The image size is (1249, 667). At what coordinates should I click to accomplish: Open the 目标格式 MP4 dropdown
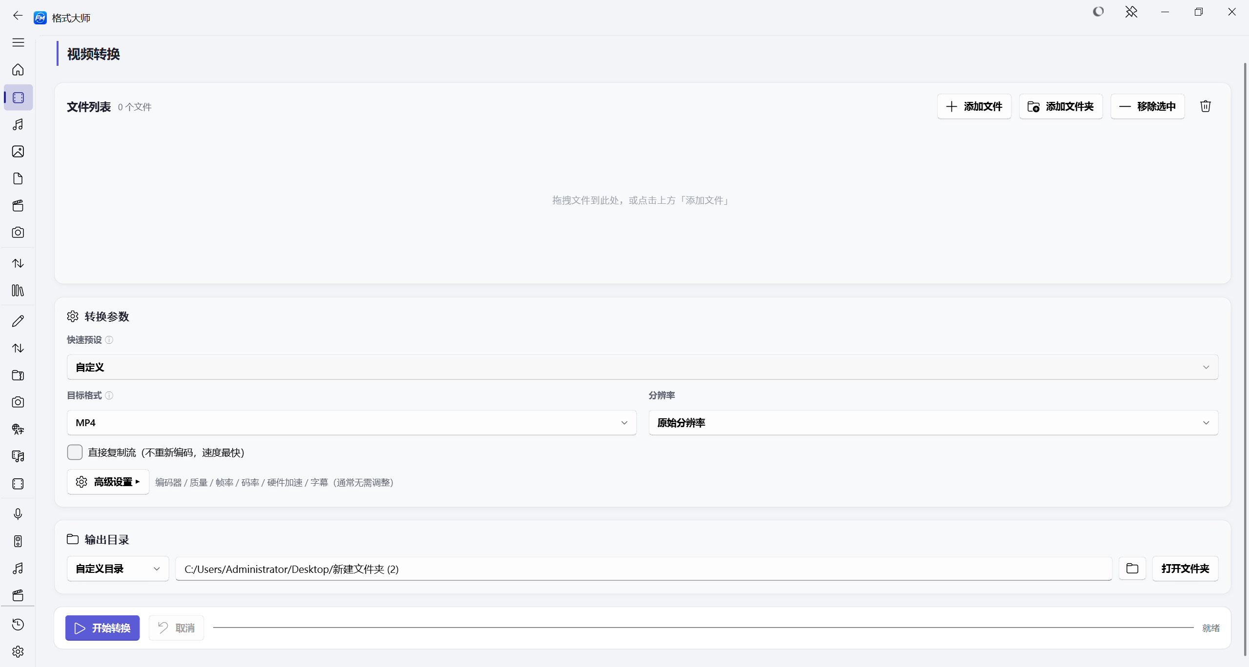[x=352, y=423]
